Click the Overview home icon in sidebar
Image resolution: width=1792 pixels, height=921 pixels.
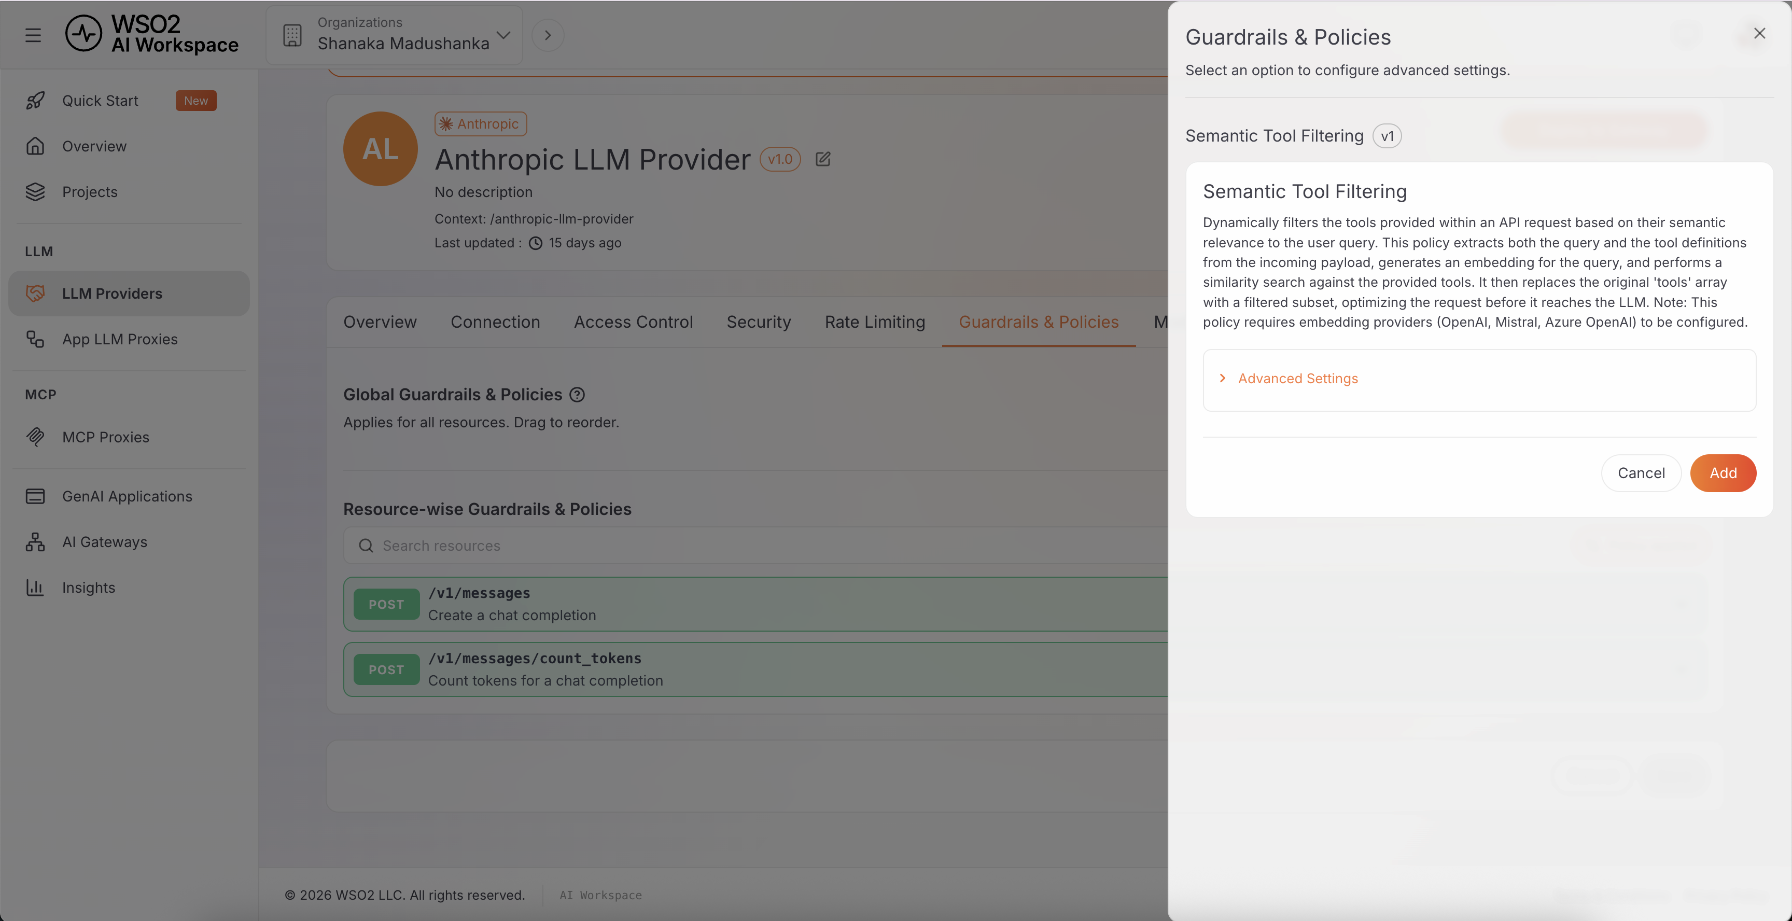pyautogui.click(x=35, y=146)
